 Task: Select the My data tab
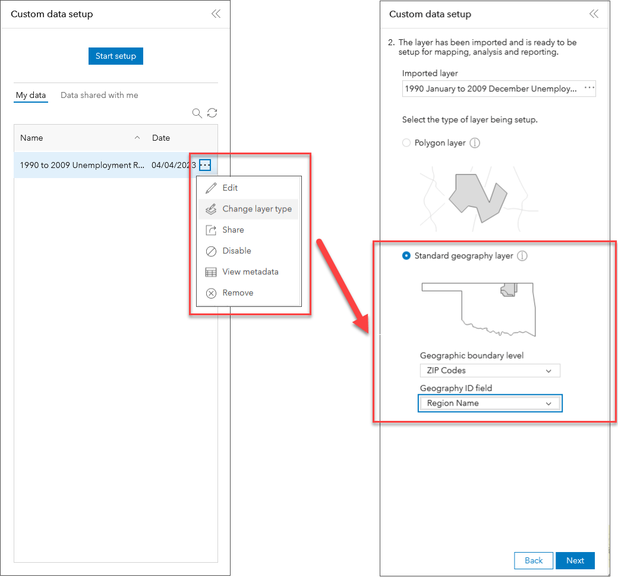[x=31, y=95]
